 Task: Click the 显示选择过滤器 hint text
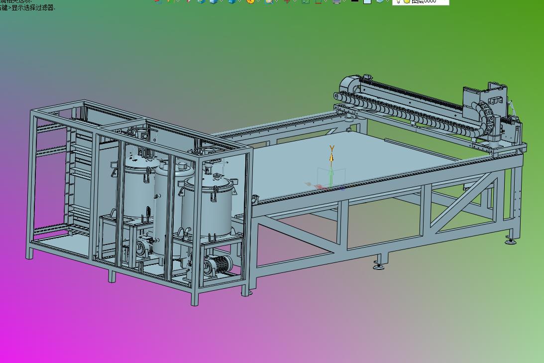pyautogui.click(x=33, y=7)
